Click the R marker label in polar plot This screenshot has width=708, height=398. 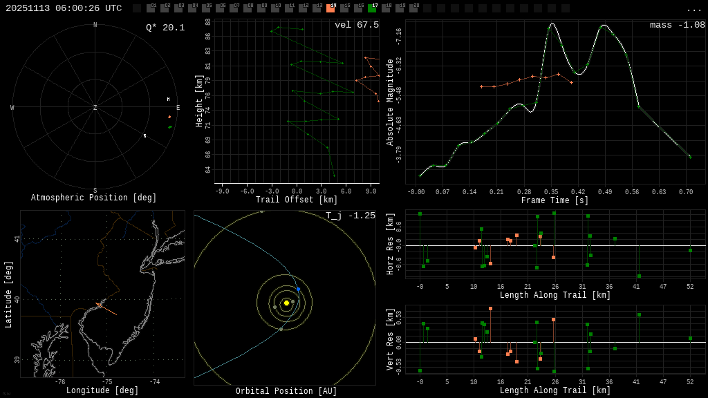click(145, 136)
